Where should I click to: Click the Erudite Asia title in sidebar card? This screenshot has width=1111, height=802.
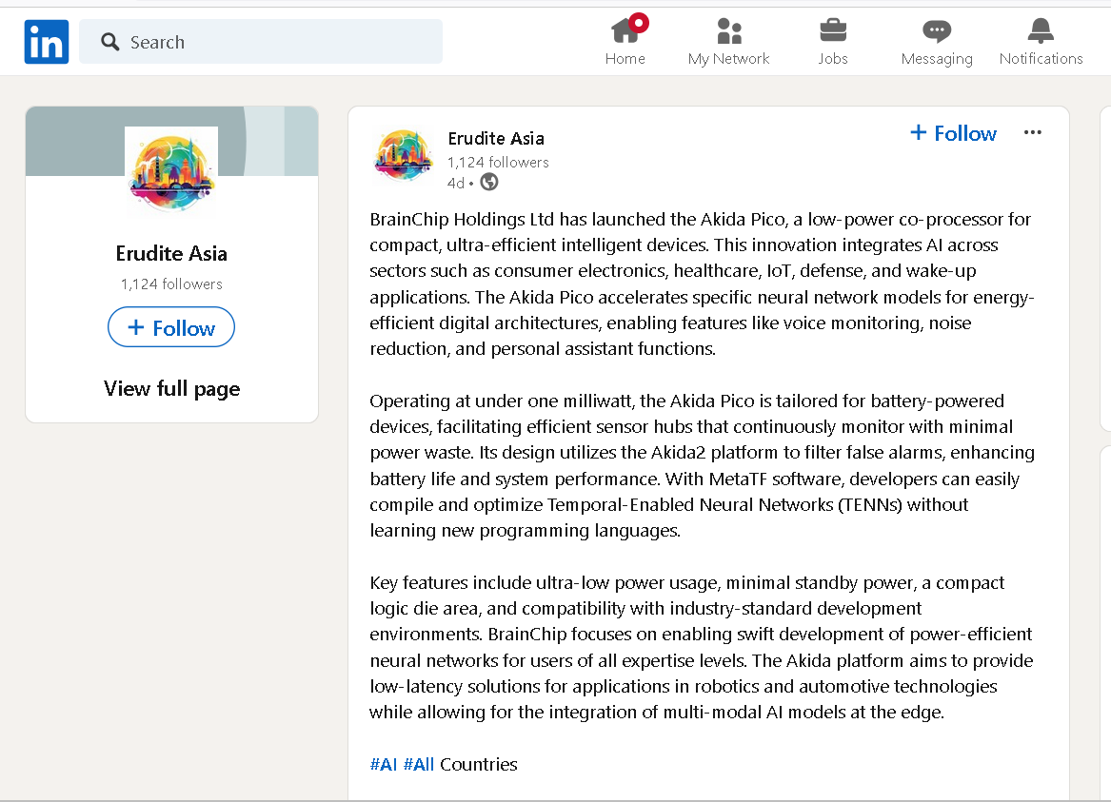(171, 253)
